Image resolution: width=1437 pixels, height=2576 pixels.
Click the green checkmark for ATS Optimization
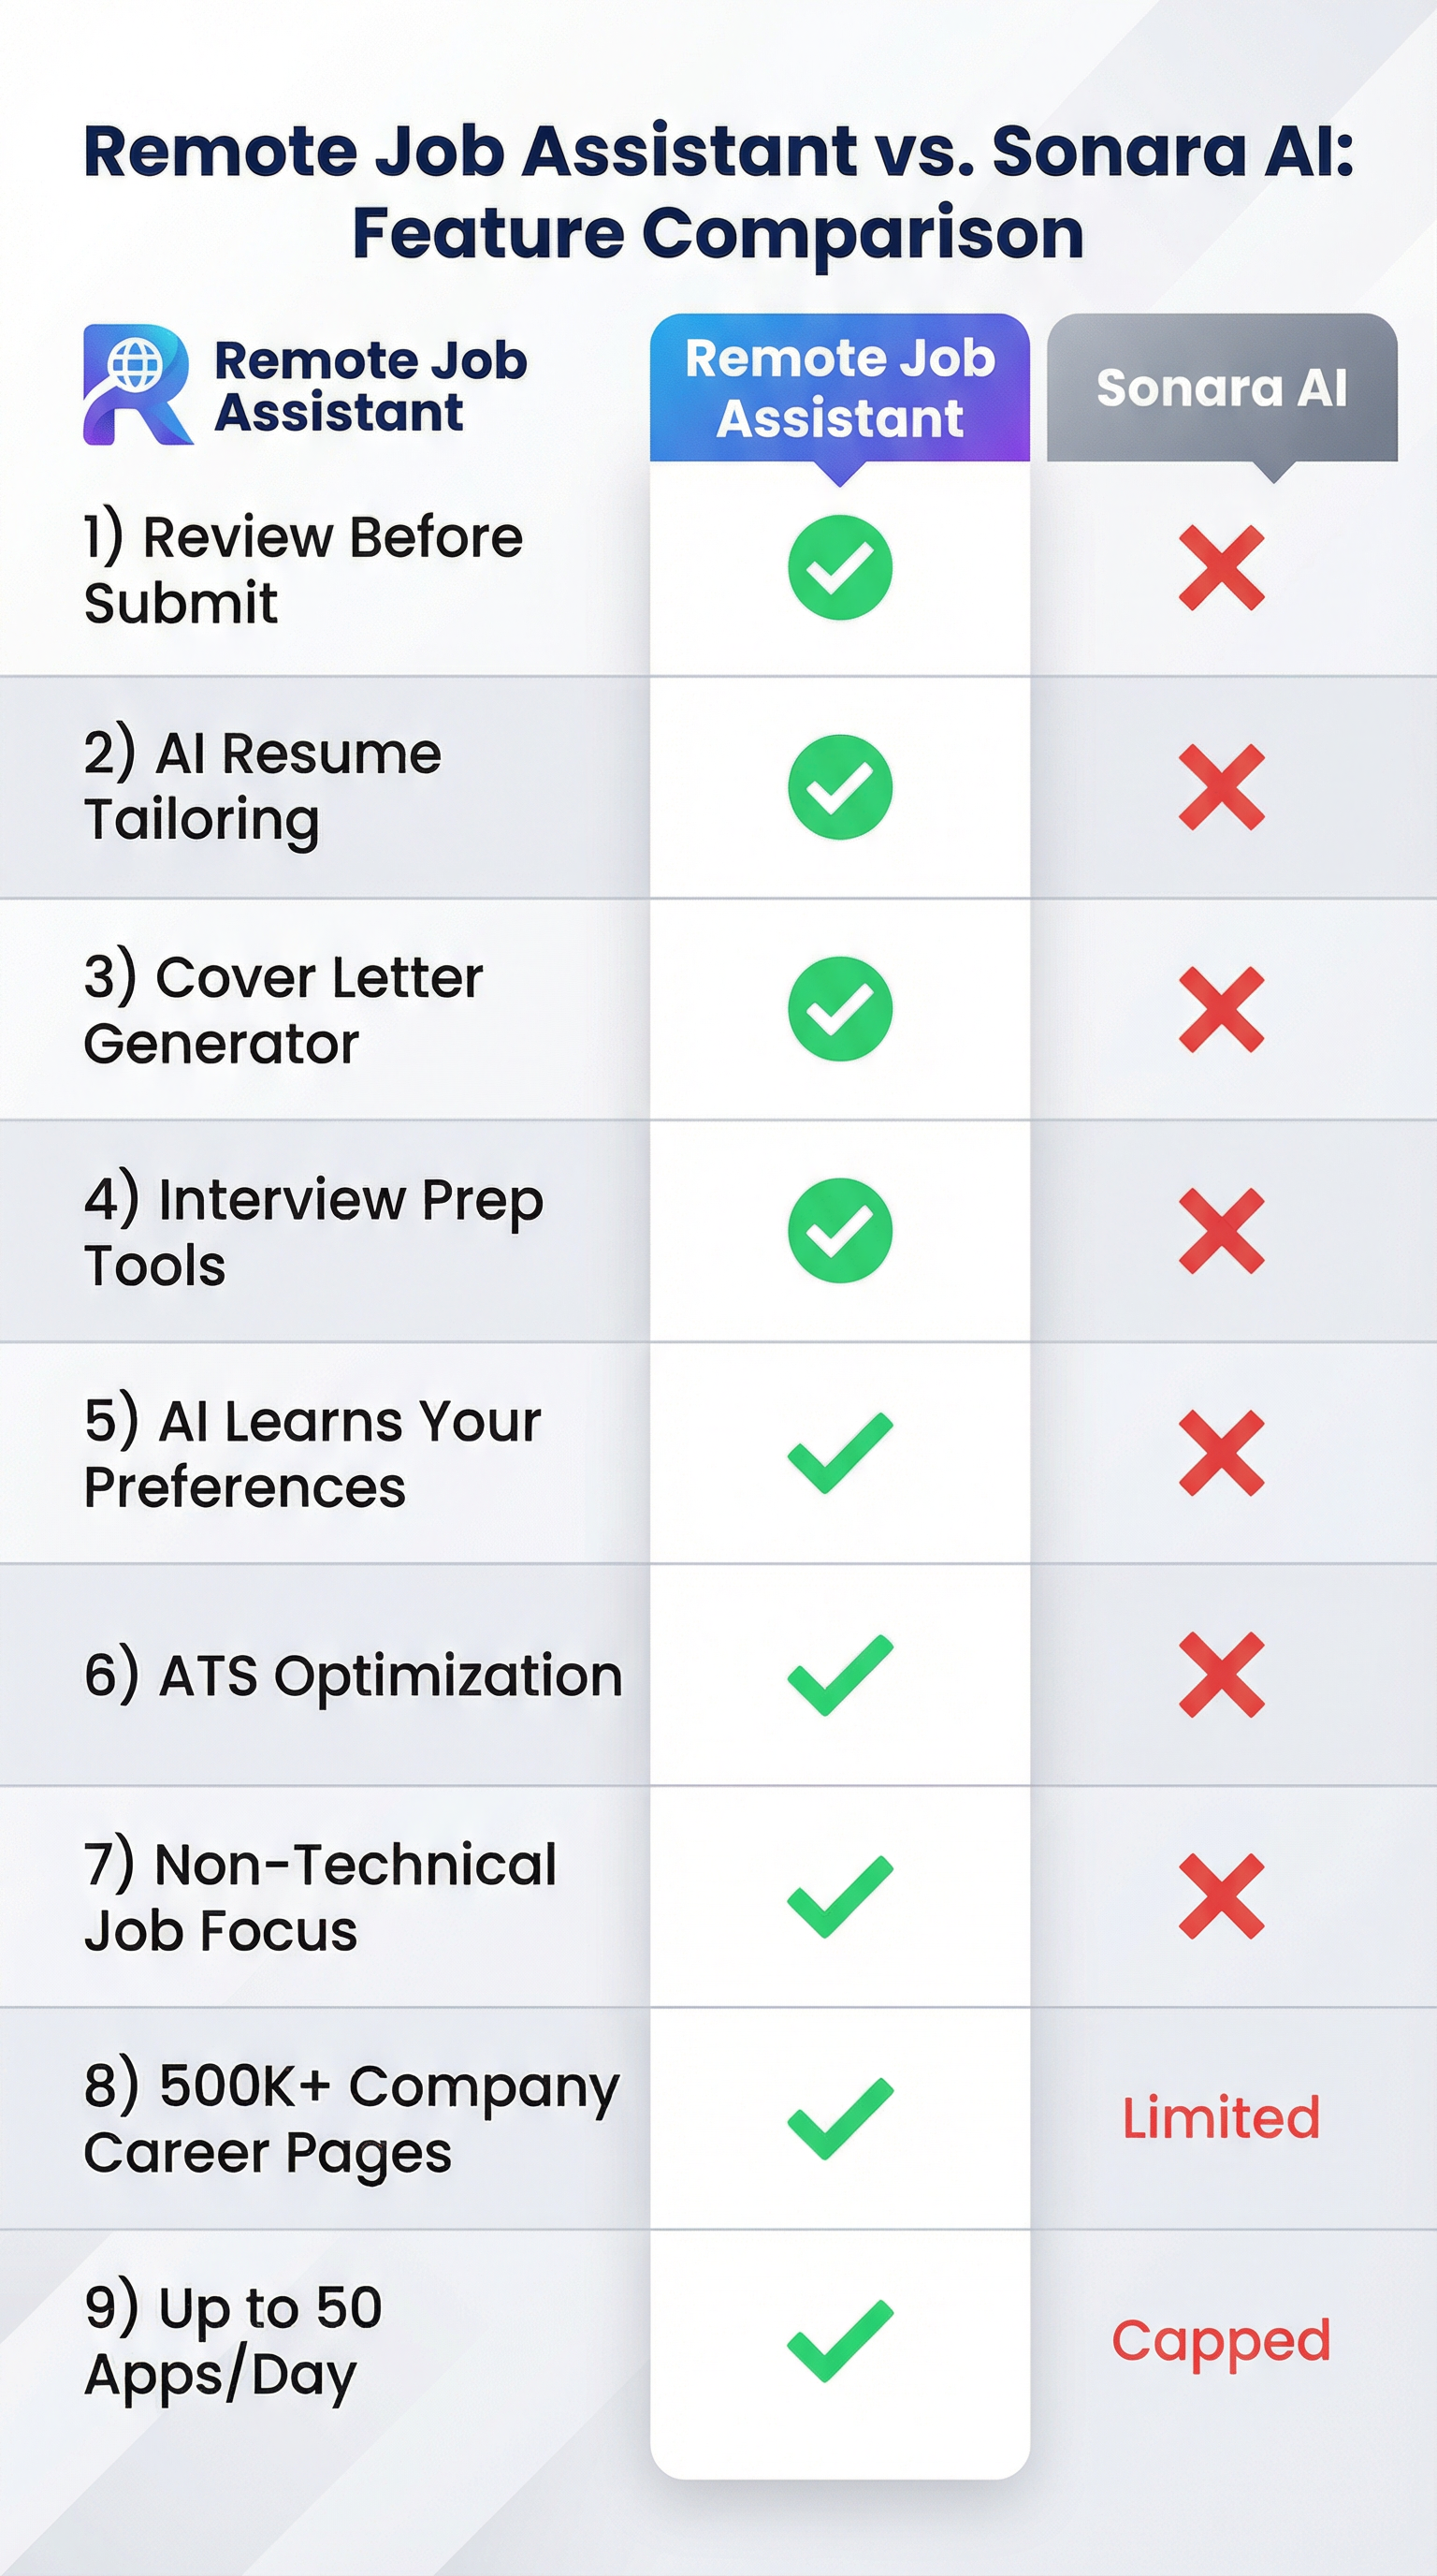(839, 1675)
